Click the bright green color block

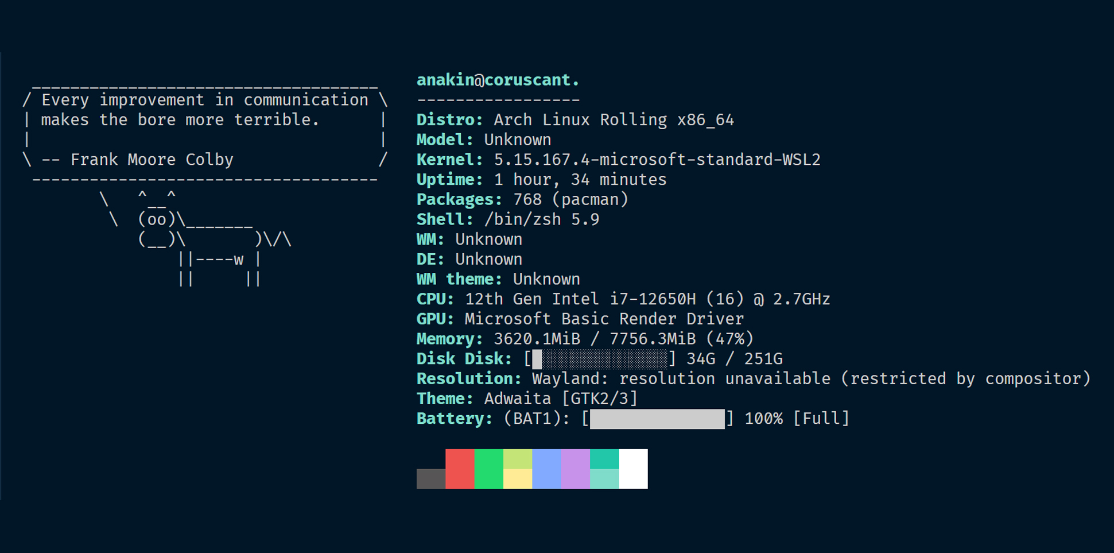coord(489,469)
